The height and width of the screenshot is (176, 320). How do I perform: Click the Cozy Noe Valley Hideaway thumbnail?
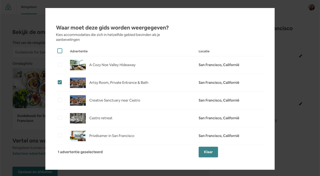coord(78,65)
